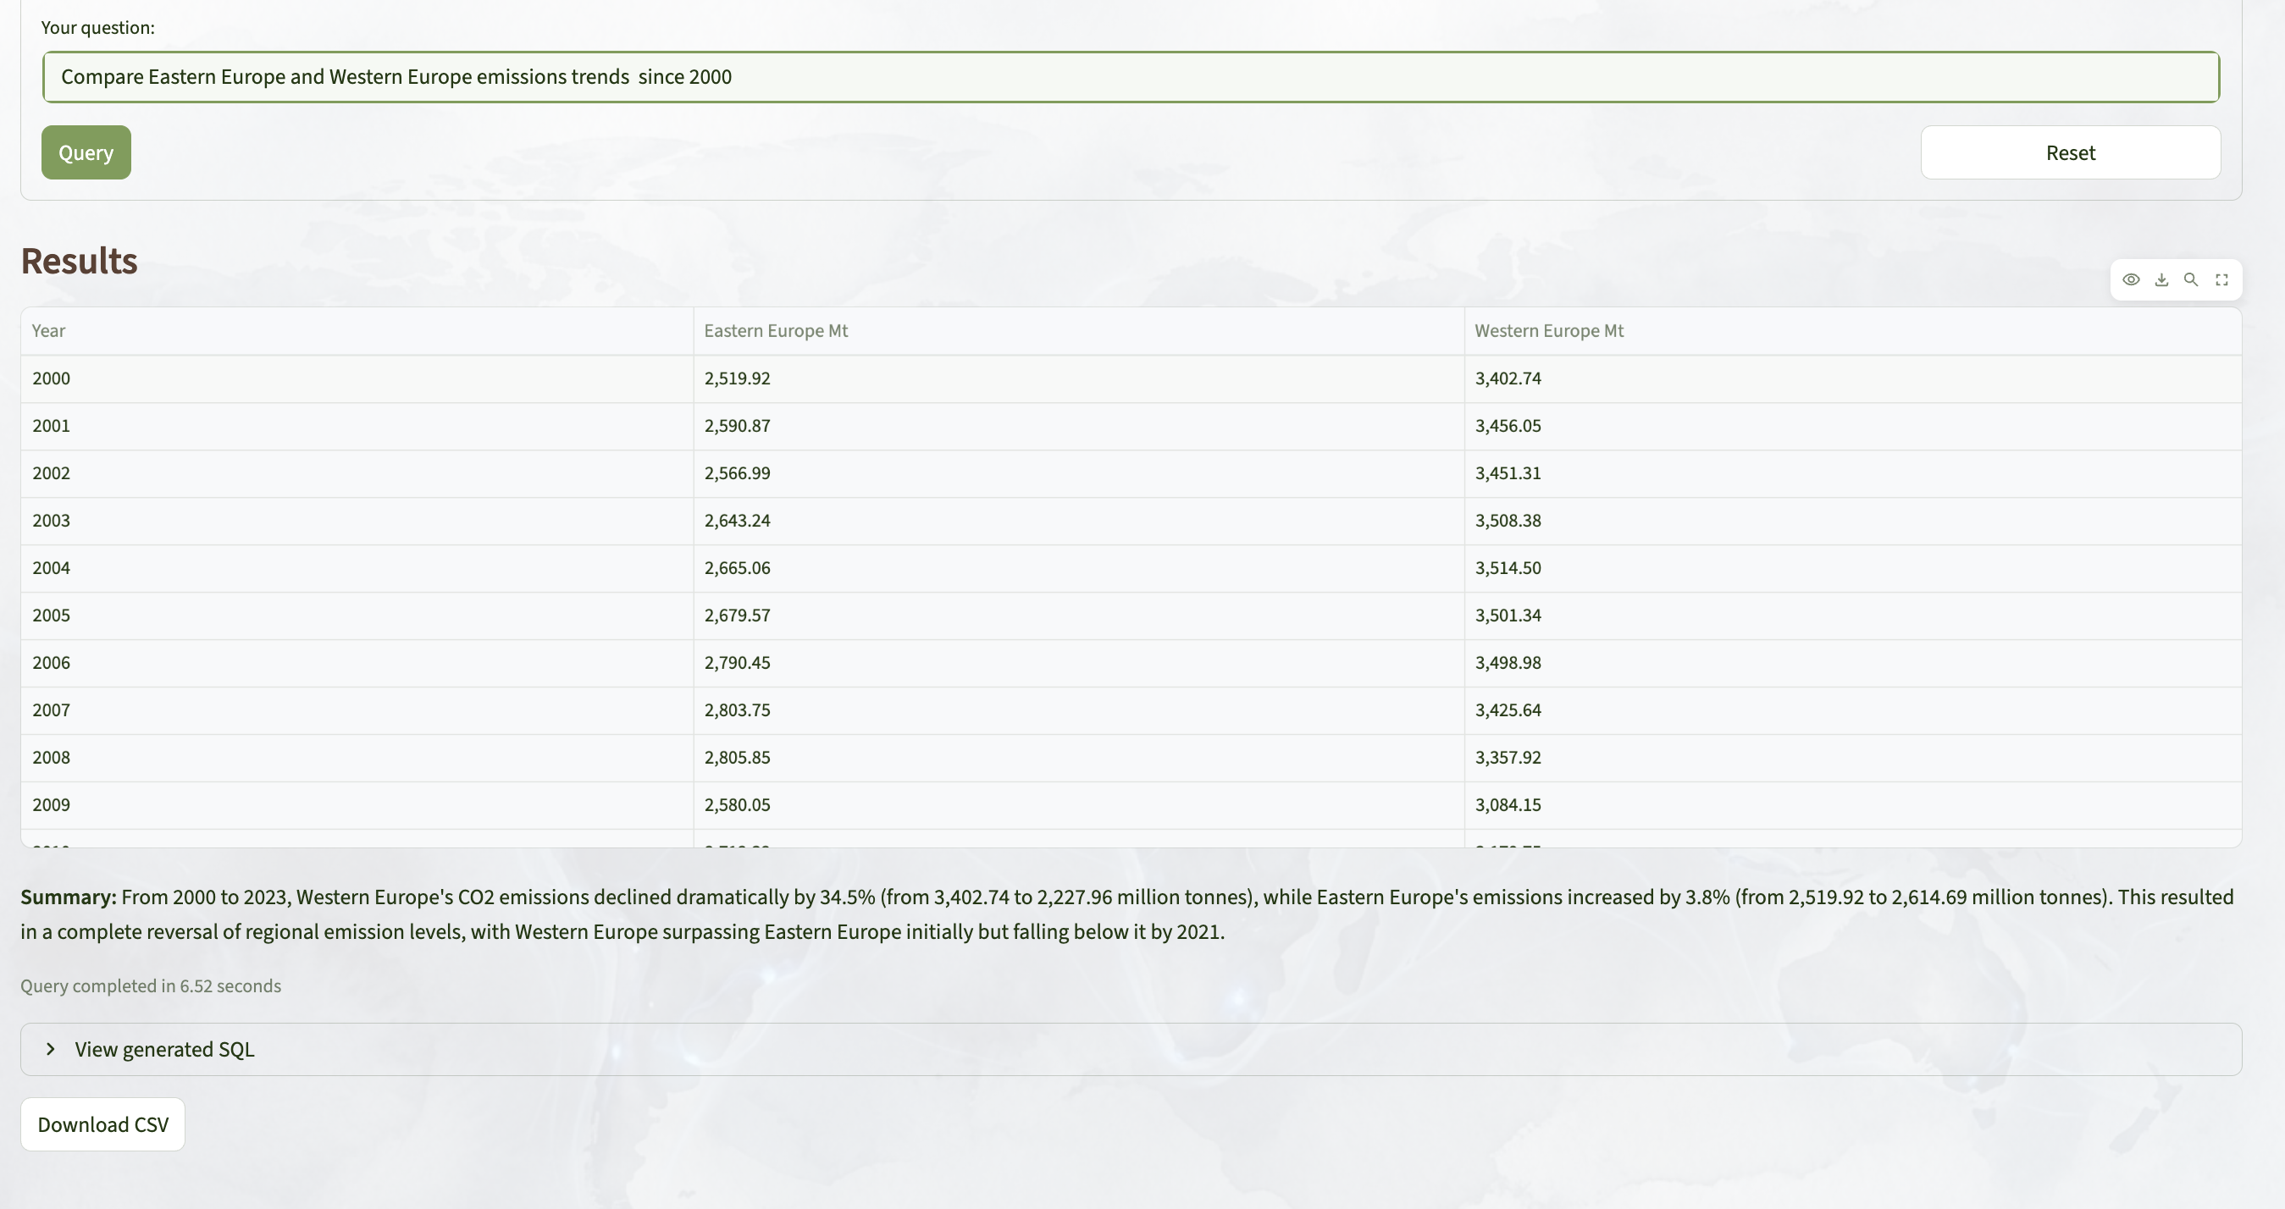Select the 2000 year cell

(52, 378)
